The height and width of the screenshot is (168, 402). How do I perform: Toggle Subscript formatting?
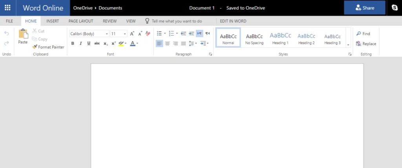coord(105,44)
